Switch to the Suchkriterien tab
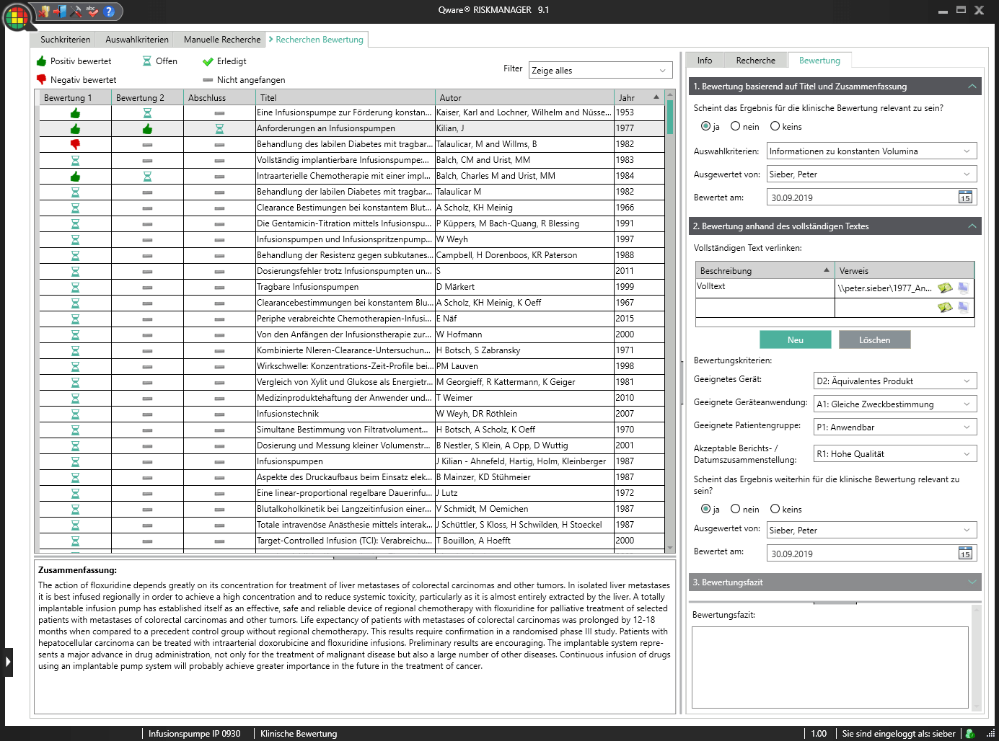 [66, 40]
